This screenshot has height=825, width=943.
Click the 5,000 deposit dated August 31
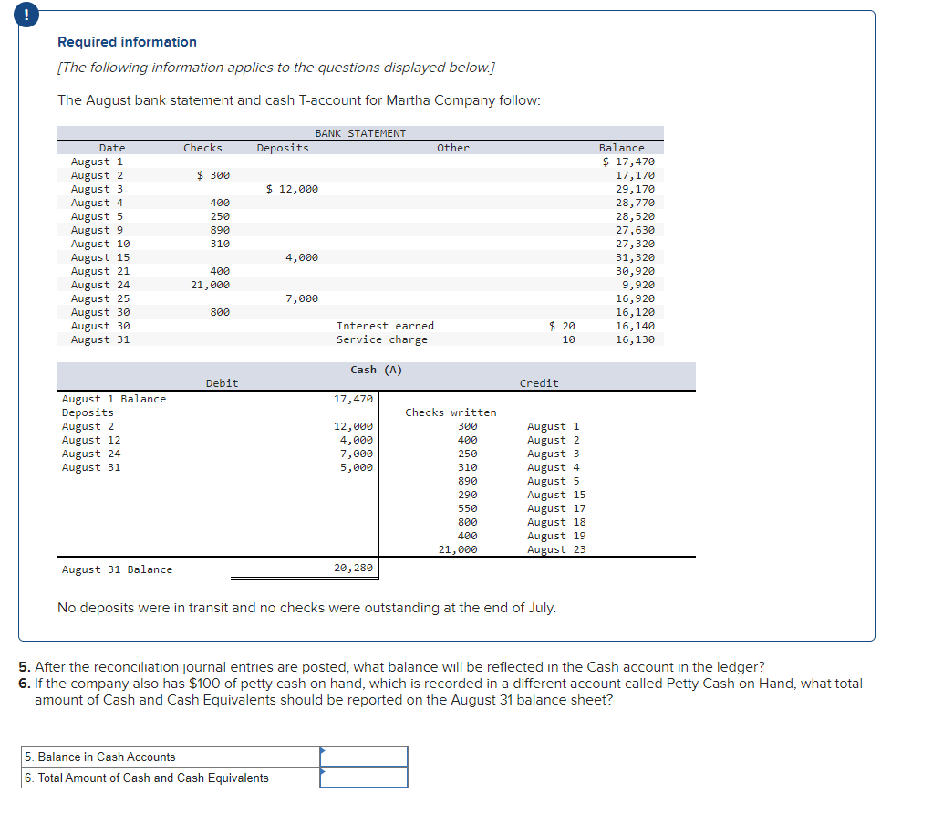pyautogui.click(x=356, y=467)
